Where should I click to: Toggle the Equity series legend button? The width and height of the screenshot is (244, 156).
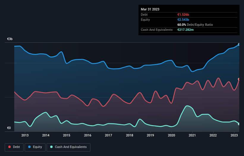pyautogui.click(x=35, y=147)
